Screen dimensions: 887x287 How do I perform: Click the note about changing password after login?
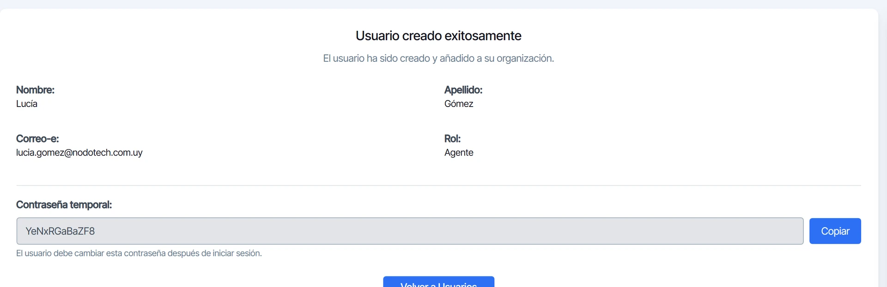(139, 253)
